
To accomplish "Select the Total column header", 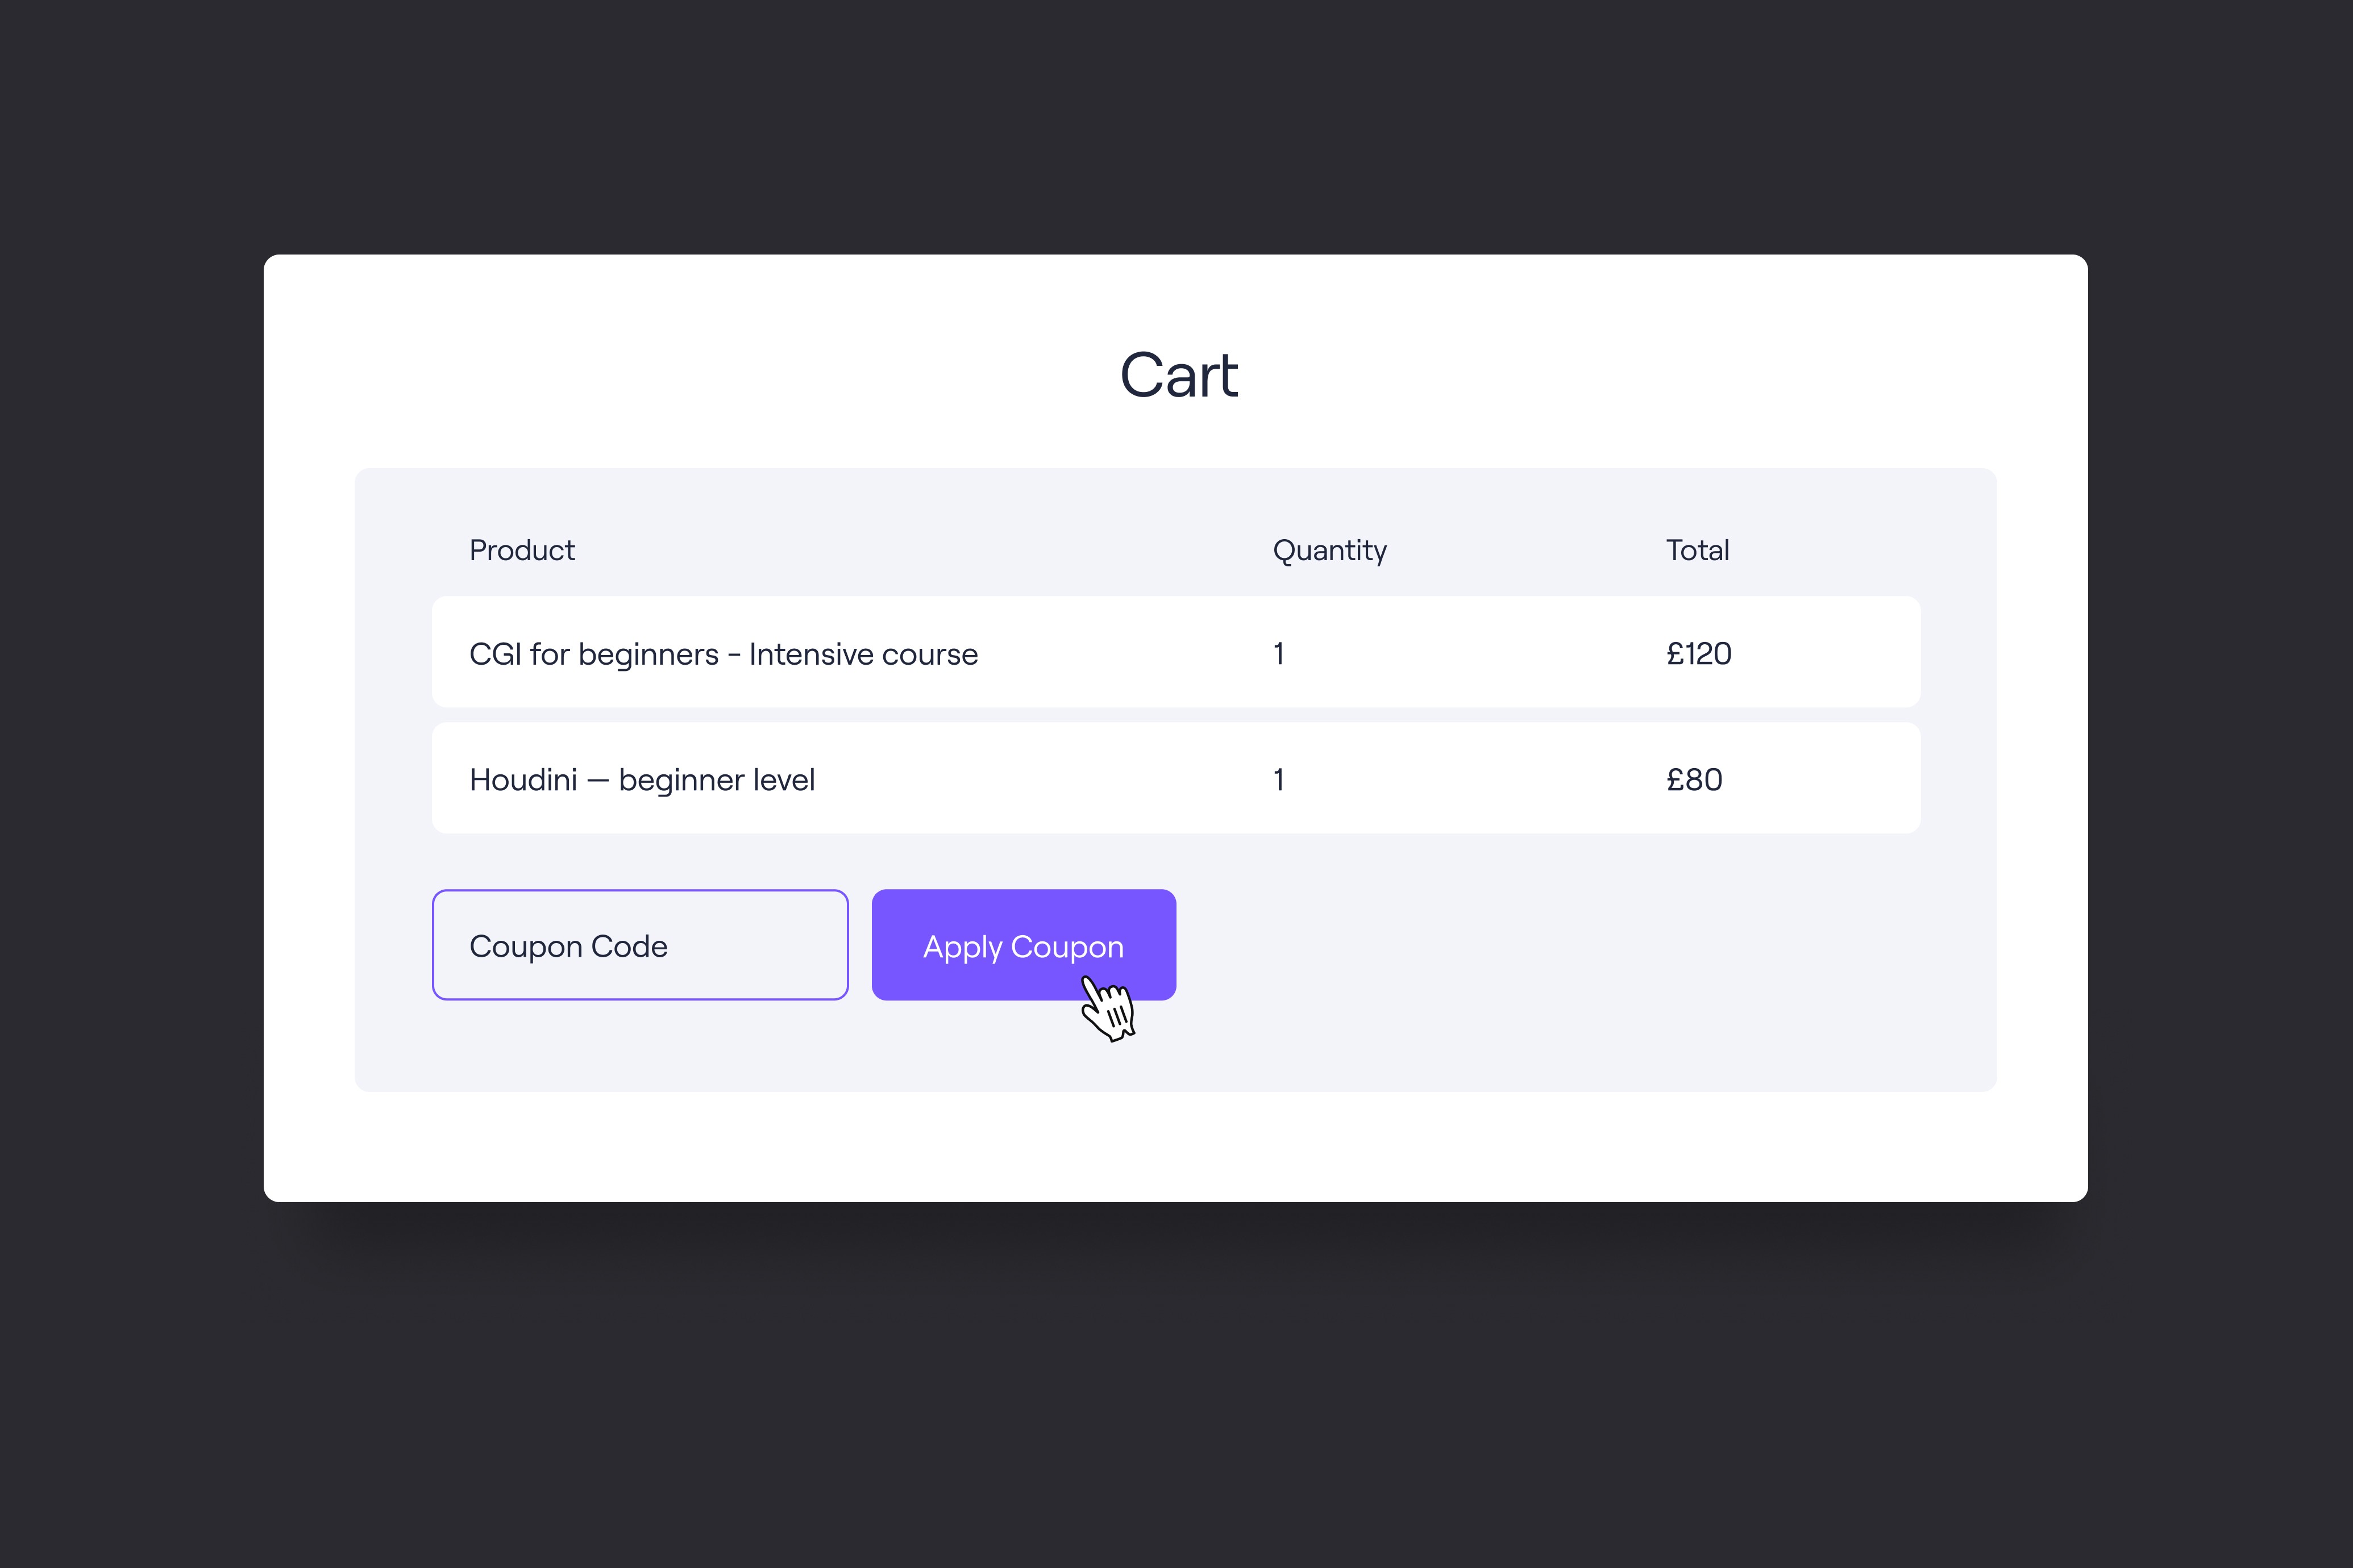I will pyautogui.click(x=1697, y=550).
